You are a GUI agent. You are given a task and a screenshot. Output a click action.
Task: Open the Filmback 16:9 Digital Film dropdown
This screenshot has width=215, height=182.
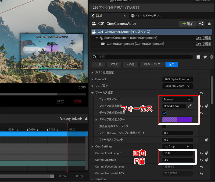[177, 79]
